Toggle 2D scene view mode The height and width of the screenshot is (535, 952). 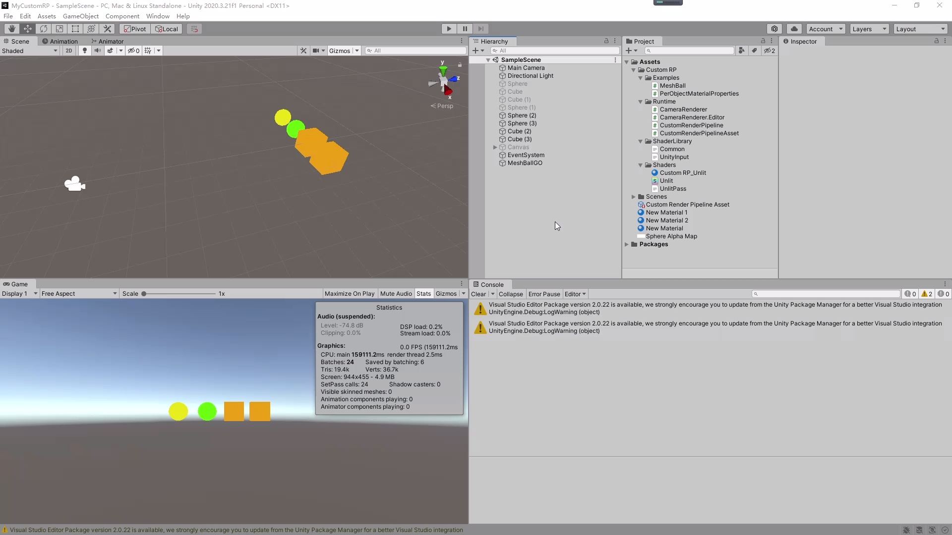[x=69, y=51]
